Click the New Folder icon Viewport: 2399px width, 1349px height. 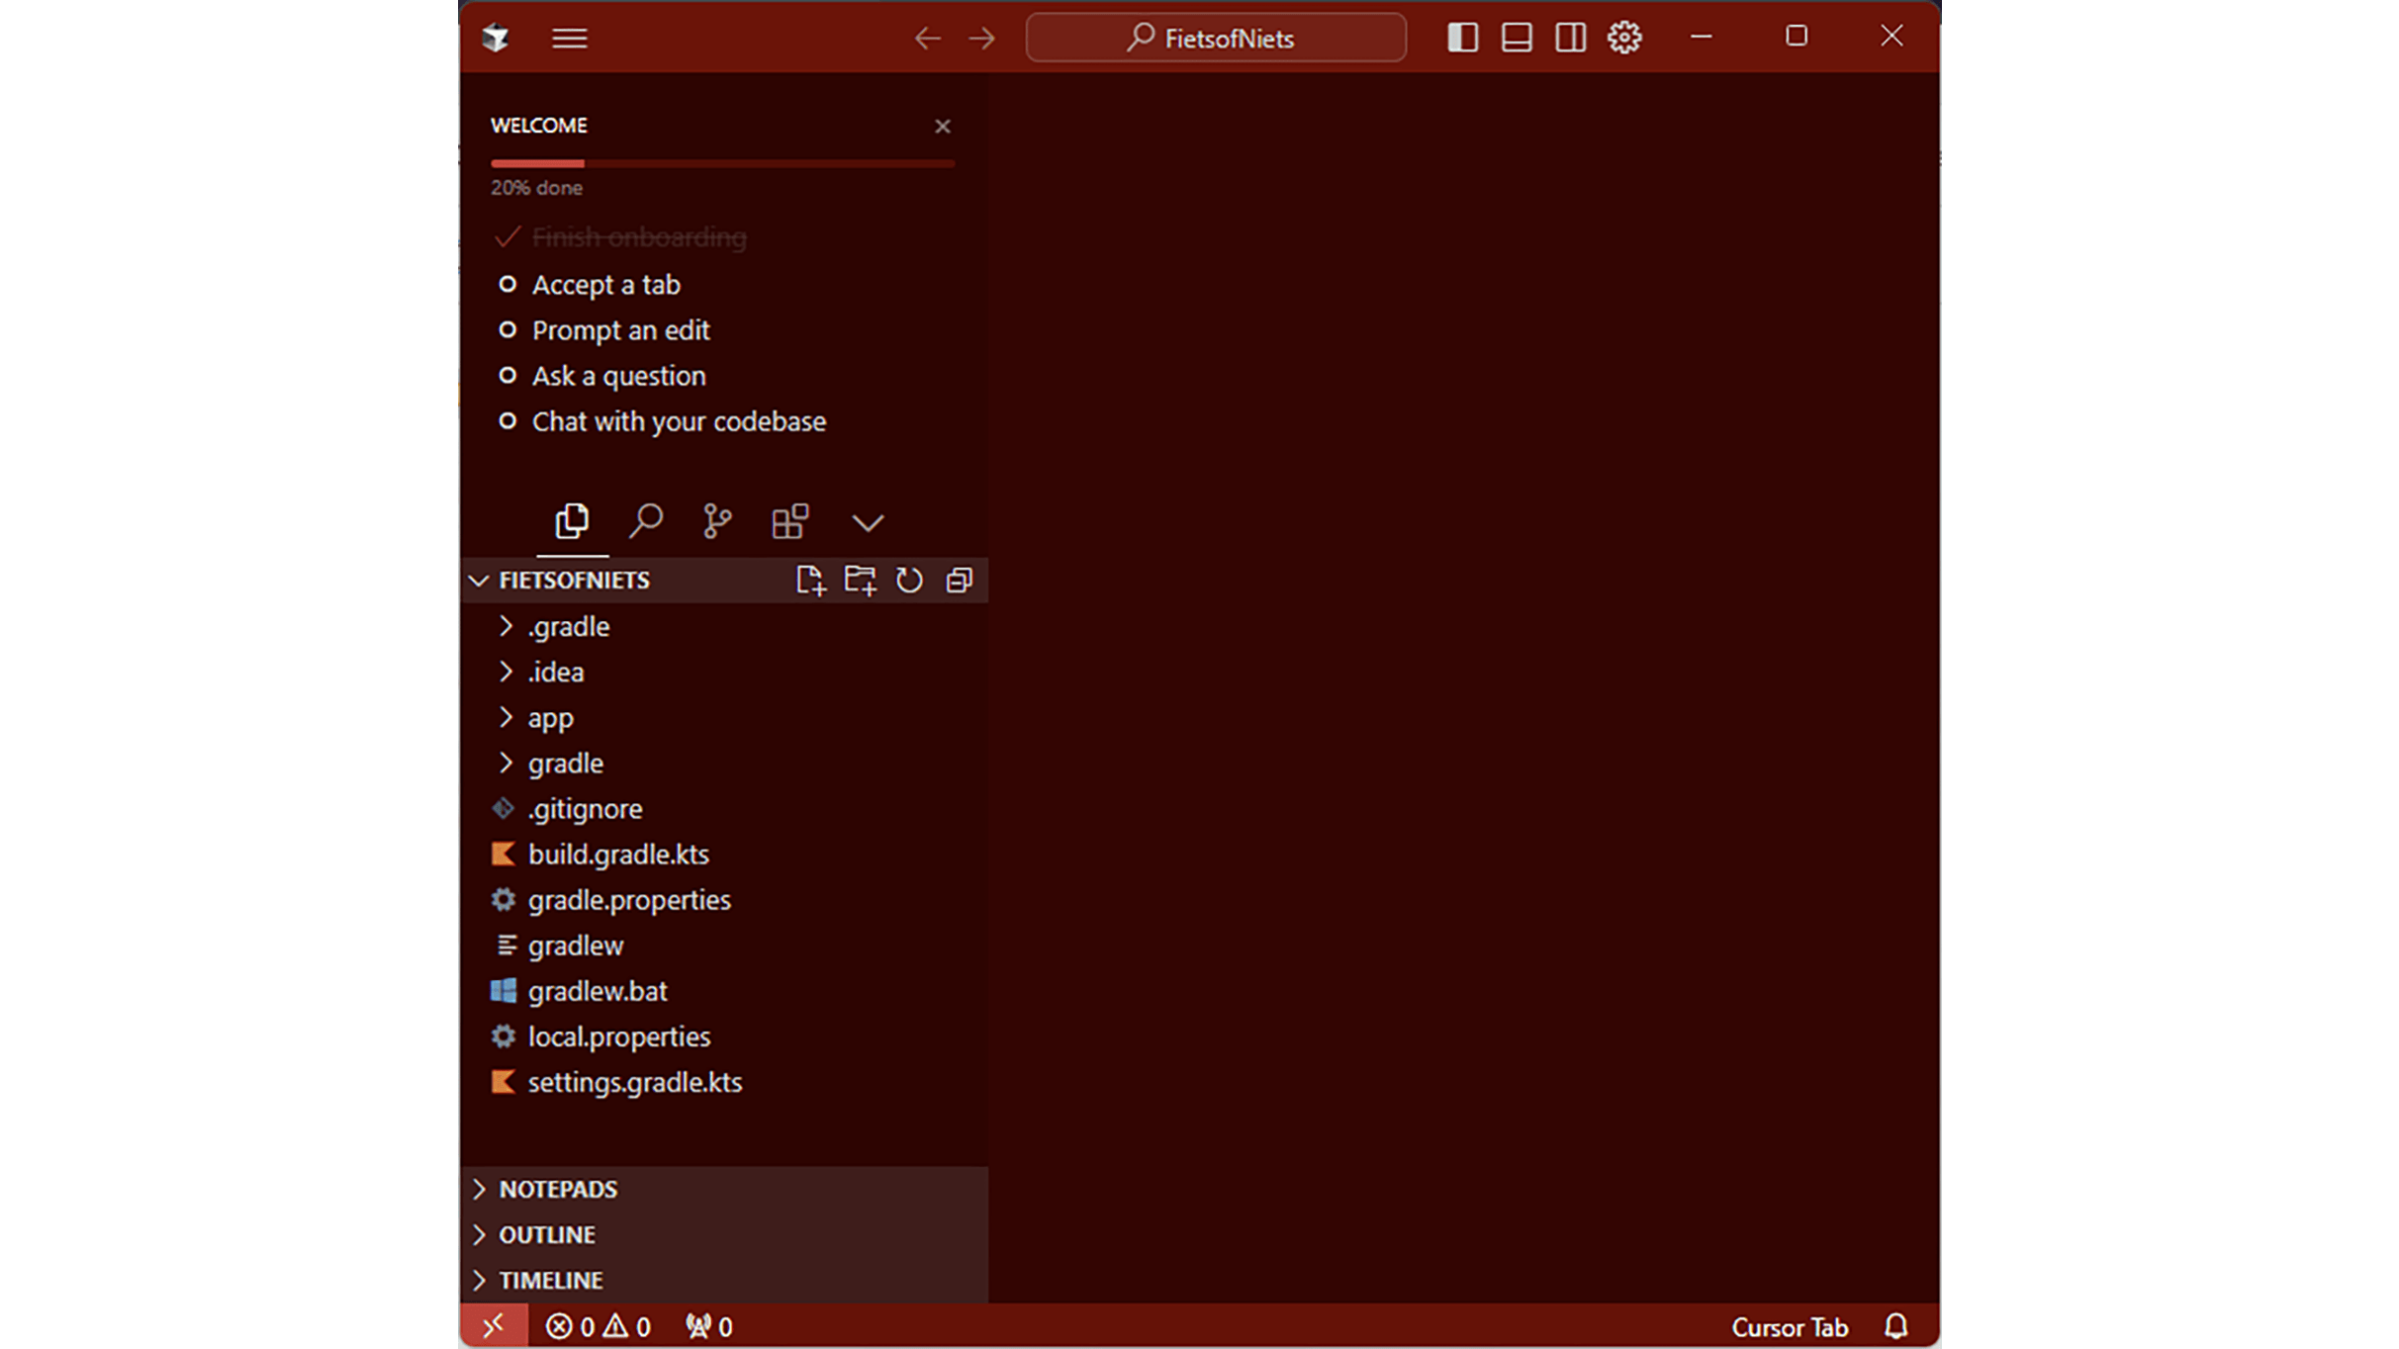[x=859, y=580]
